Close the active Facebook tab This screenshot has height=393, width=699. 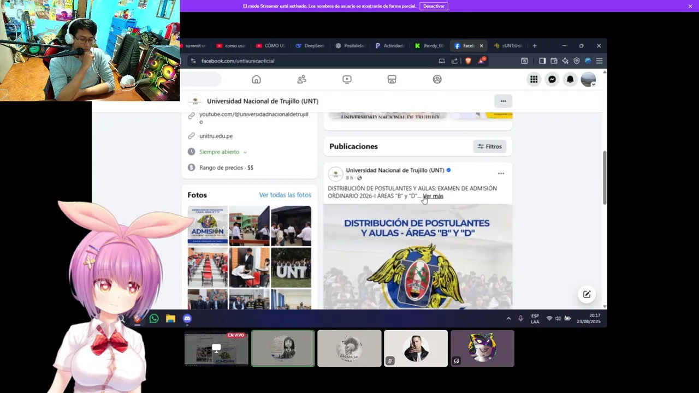point(481,46)
